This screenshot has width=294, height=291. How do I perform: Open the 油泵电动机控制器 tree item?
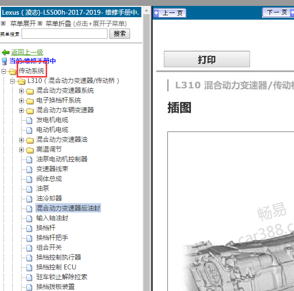tap(62, 159)
